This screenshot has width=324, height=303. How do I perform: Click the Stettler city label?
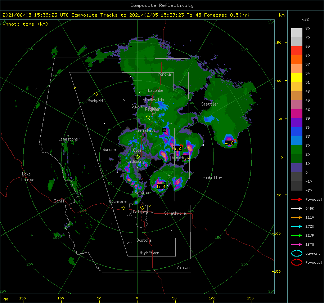(210, 104)
